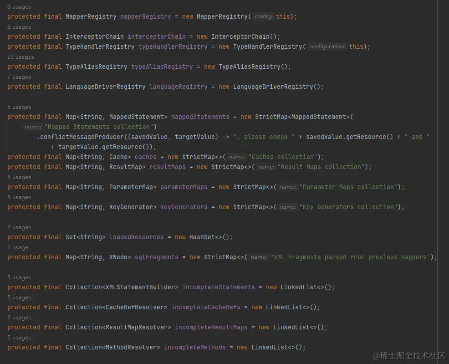Click "5 usages" hint above incompleteMethods
The height and width of the screenshot is (364, 449).
coord(19,338)
